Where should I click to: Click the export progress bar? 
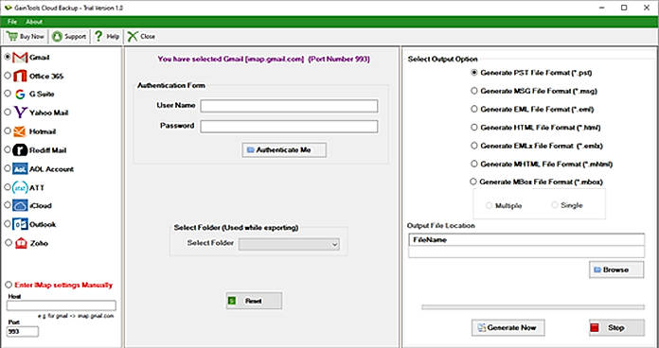pyautogui.click(x=533, y=307)
